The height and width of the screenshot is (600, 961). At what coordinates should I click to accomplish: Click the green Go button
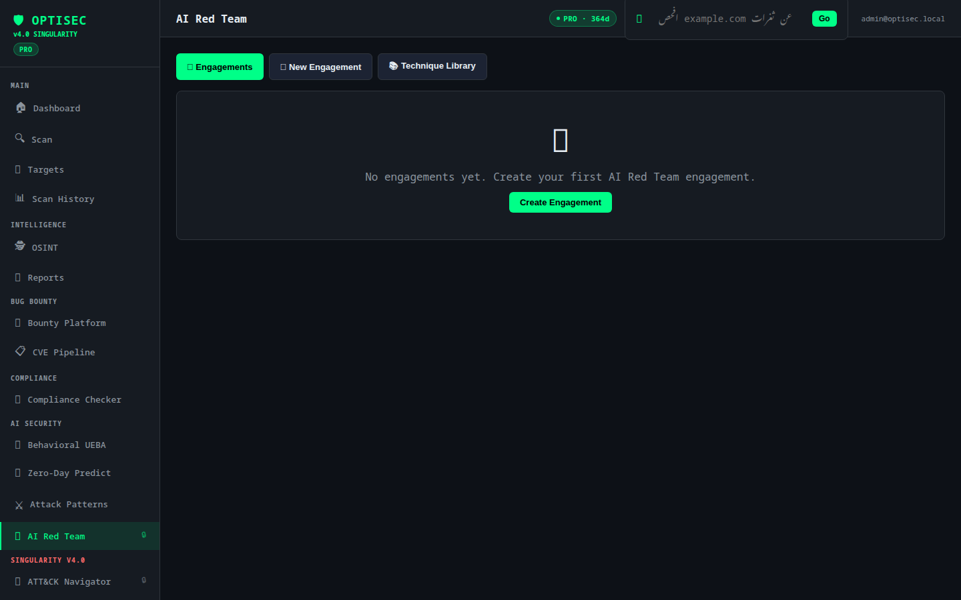point(824,19)
